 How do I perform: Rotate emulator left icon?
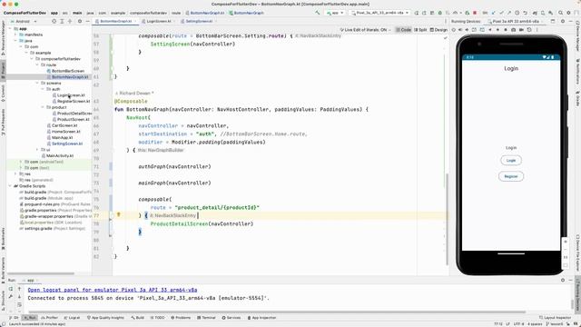click(474, 30)
